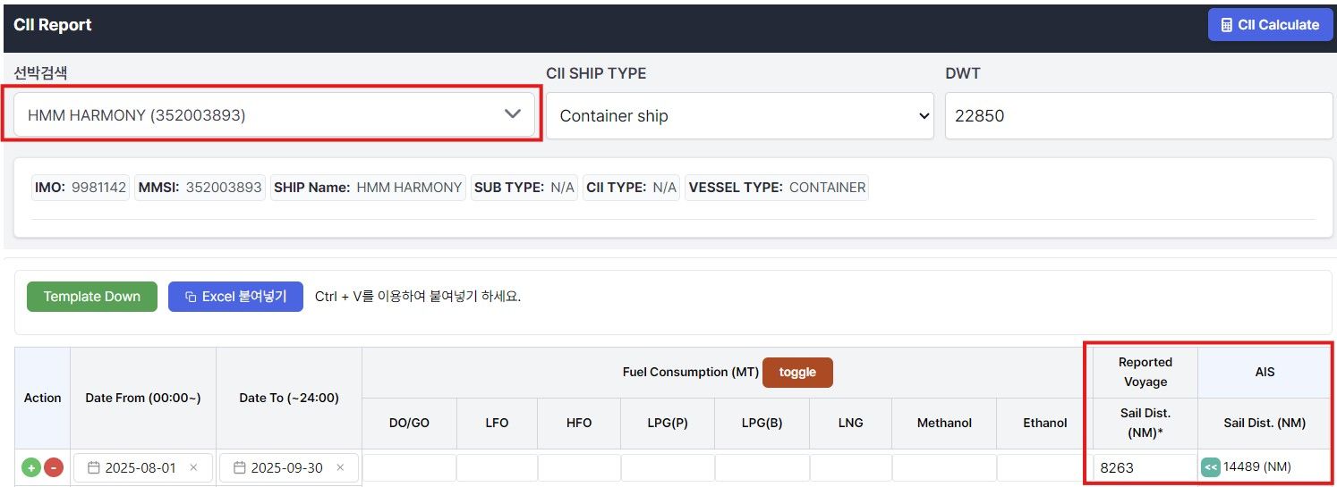Expand the CII SHIP TYPE Container ship select
The height and width of the screenshot is (487, 1337).
pos(740,116)
